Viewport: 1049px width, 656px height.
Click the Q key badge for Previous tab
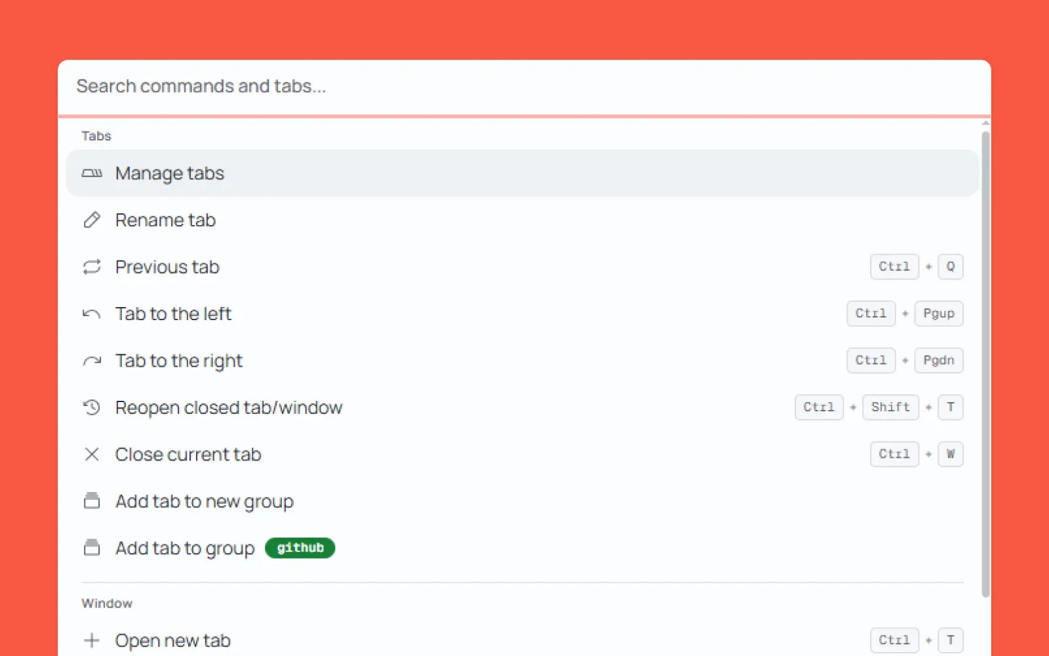pos(951,267)
